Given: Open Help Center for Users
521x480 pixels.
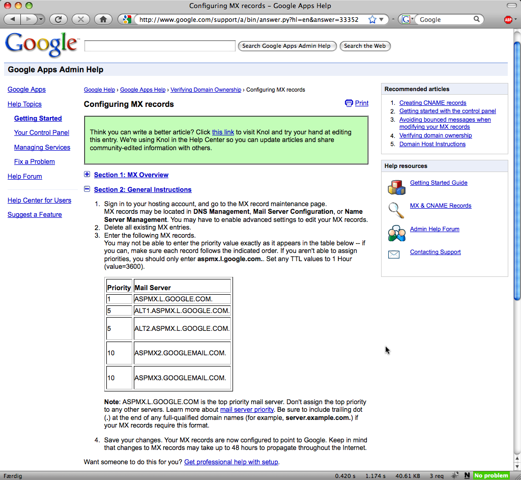Looking at the screenshot, I should (40, 200).
